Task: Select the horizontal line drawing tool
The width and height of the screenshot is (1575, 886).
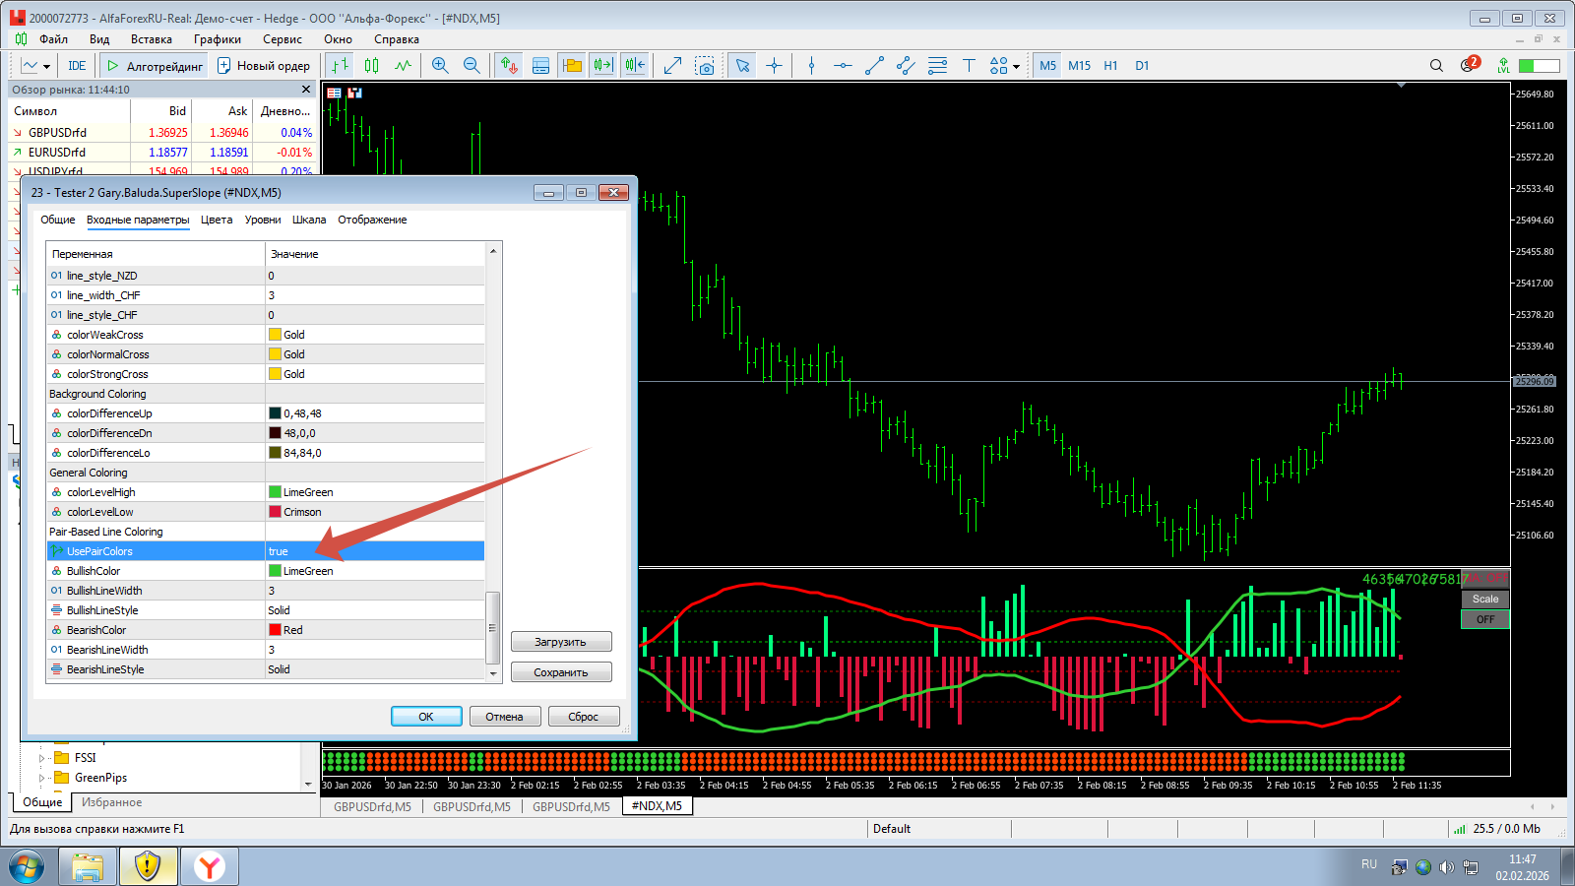Action: 843,66
